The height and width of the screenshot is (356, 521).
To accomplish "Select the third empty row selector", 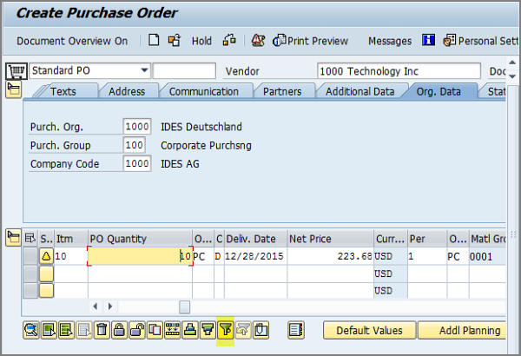I will click(30, 290).
